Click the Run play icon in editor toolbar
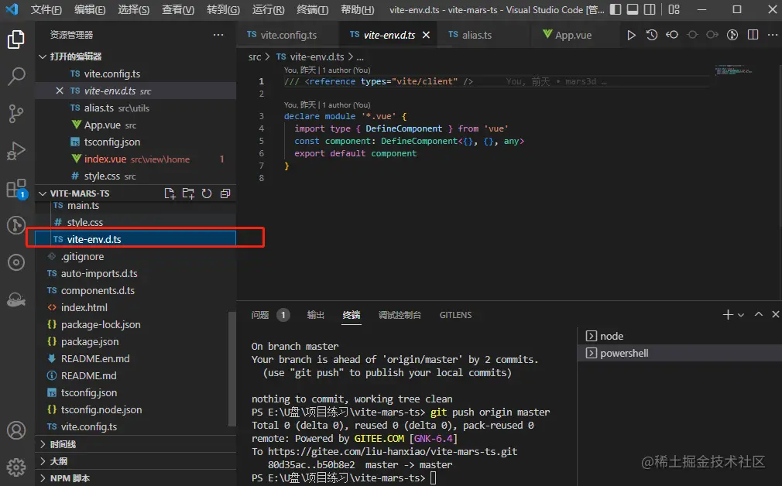This screenshot has width=782, height=486. click(631, 35)
